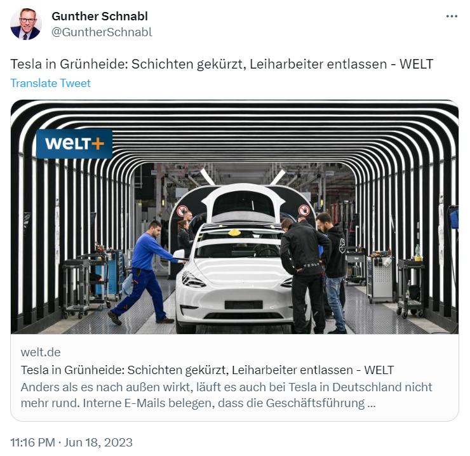This screenshot has width=470, height=456.
Task: Click Gunther Schnabl's profile avatar
Action: (x=26, y=24)
